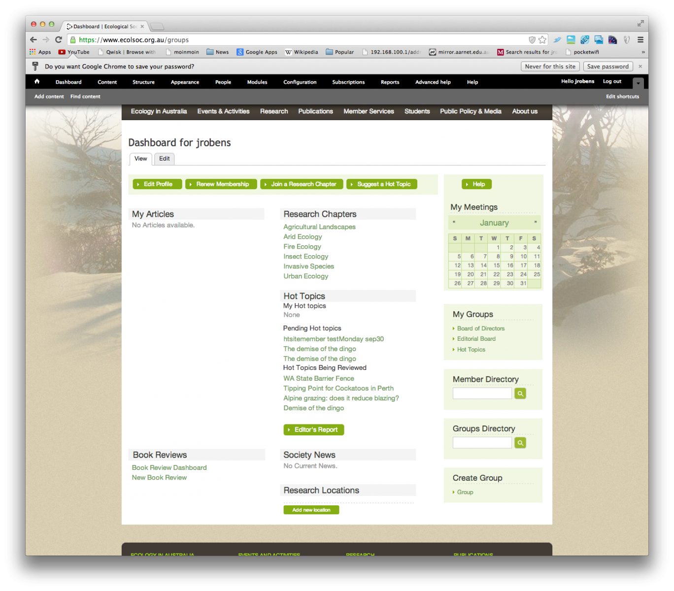Open the News bookmarks folder
The height and width of the screenshot is (591, 674).
click(218, 52)
